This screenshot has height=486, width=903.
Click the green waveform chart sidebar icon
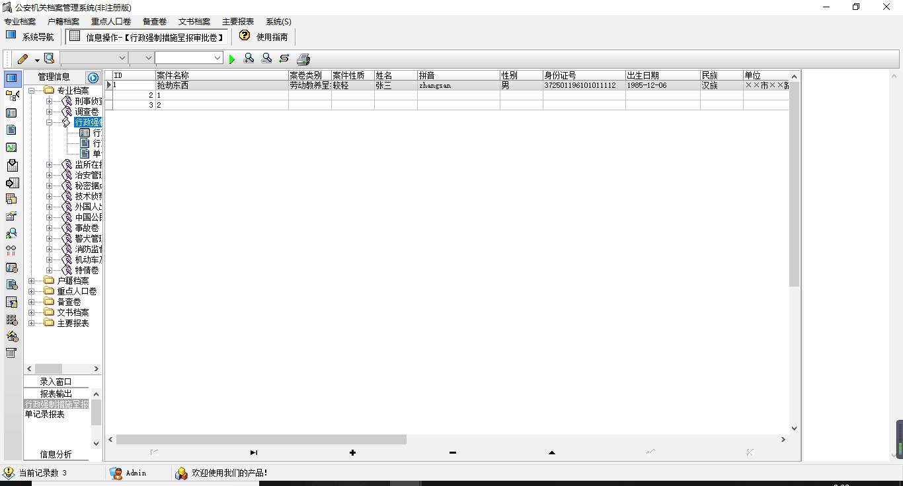point(11,147)
